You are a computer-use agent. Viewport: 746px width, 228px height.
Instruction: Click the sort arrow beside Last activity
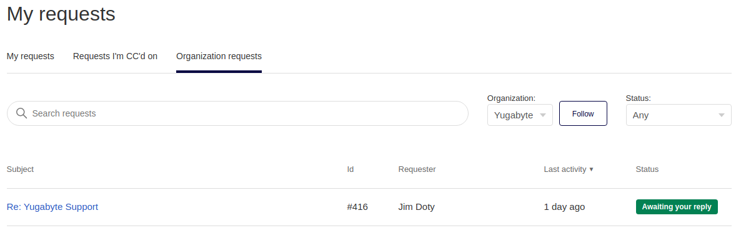tap(592, 169)
